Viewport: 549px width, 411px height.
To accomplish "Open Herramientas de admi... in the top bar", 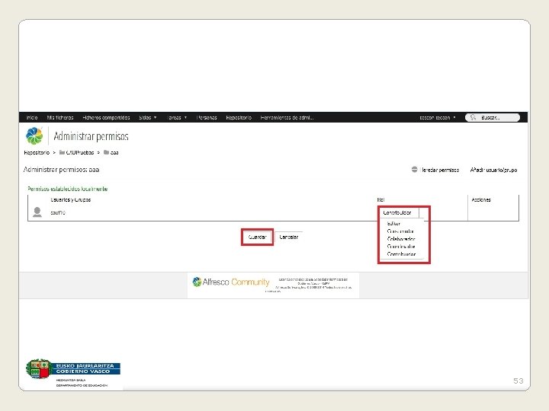I will [287, 117].
